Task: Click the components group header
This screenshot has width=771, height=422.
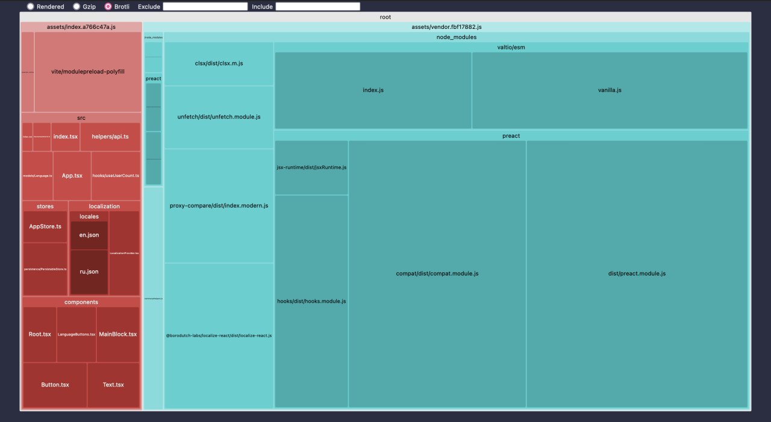Action: pyautogui.click(x=81, y=302)
